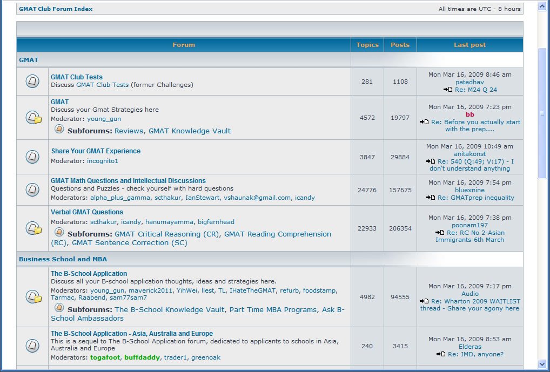Click the GMAT forum folder status icon
The width and height of the screenshot is (550, 372).
click(x=33, y=118)
